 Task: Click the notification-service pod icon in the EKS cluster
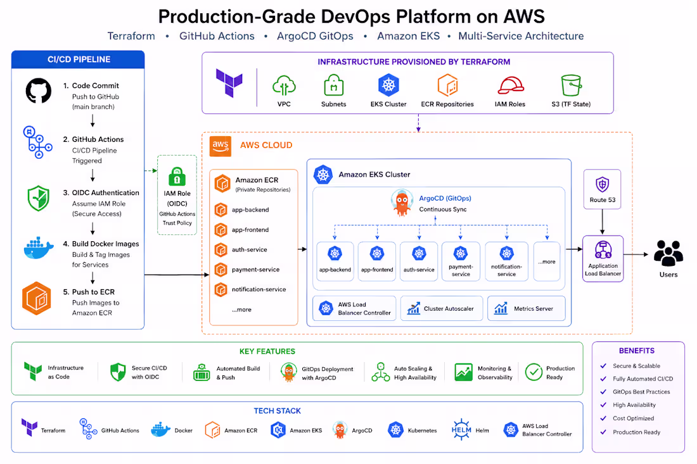click(507, 254)
